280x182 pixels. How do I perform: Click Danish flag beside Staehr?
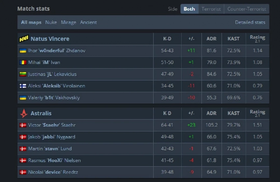click(x=23, y=125)
